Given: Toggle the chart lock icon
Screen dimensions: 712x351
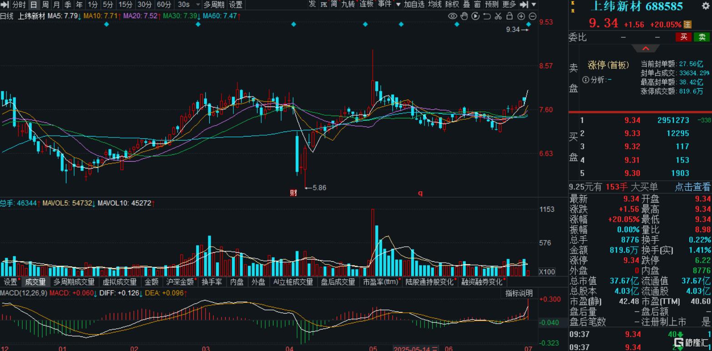Looking at the screenshot, I should pyautogui.click(x=510, y=16).
